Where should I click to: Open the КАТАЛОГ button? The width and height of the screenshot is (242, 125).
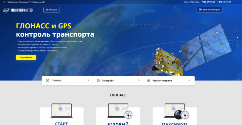click(x=51, y=10)
